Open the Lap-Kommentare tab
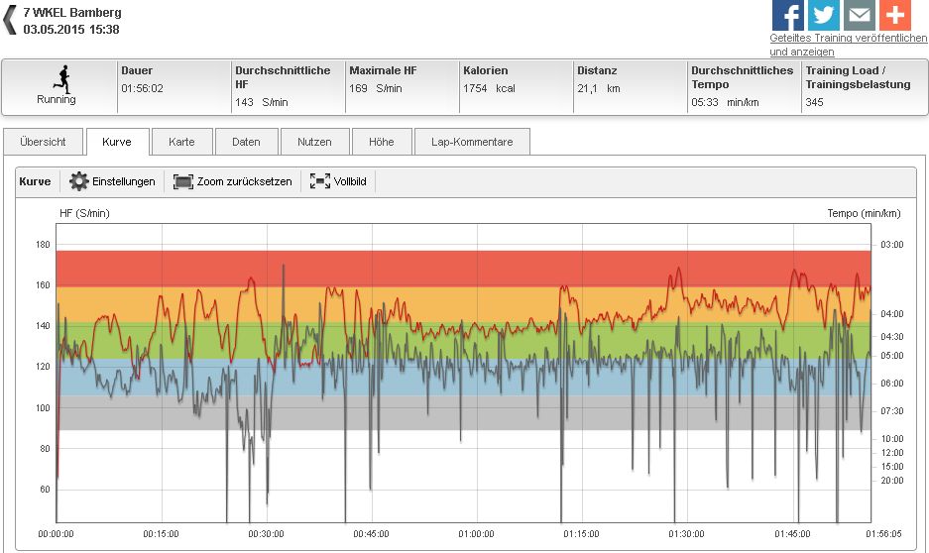The height and width of the screenshot is (553, 929). pos(472,142)
